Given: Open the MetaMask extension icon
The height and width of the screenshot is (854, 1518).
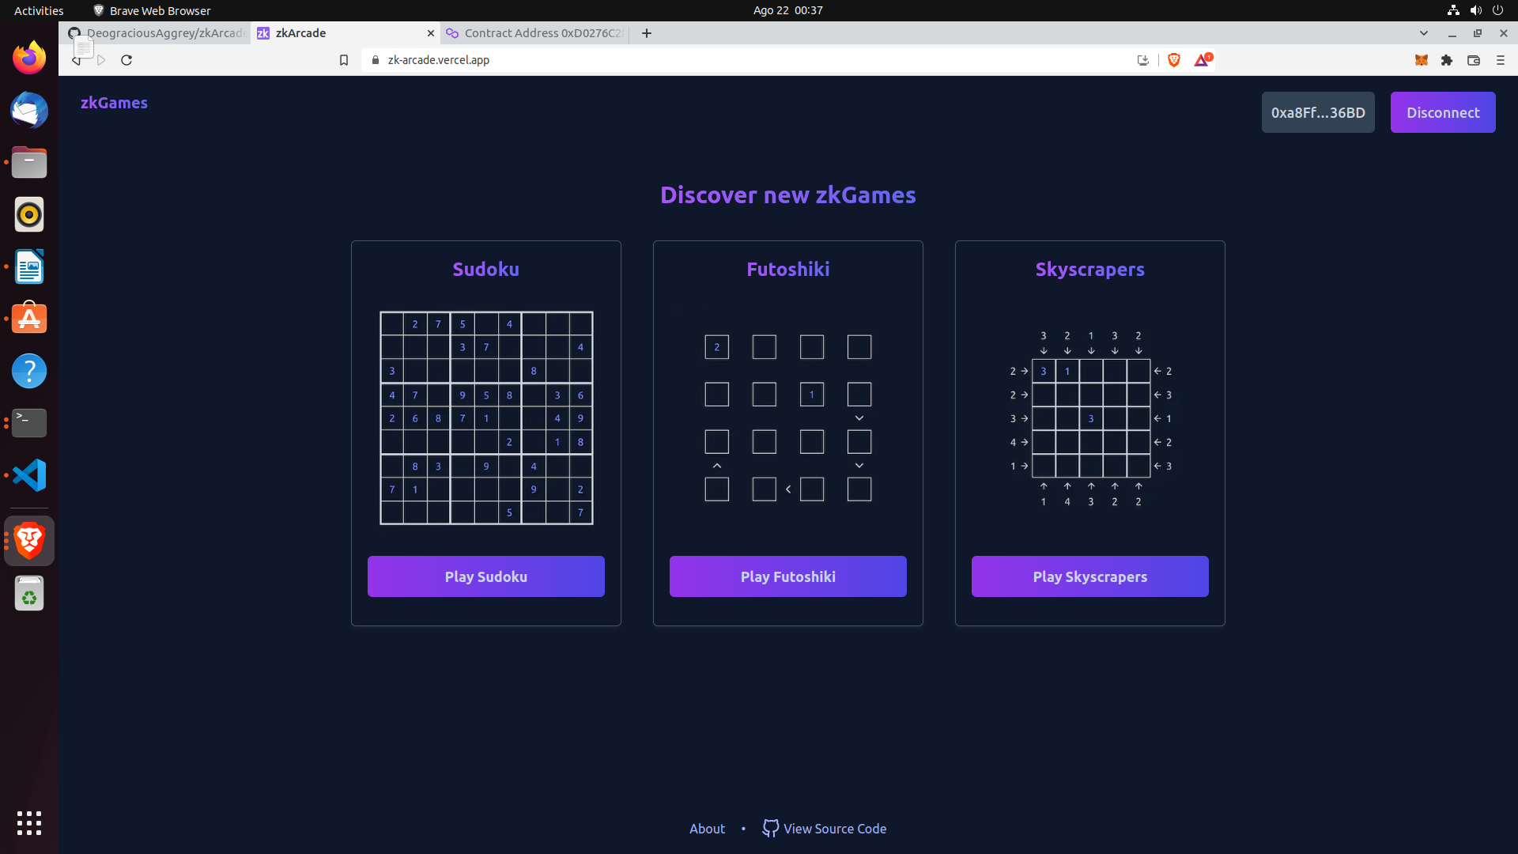Looking at the screenshot, I should (1421, 60).
